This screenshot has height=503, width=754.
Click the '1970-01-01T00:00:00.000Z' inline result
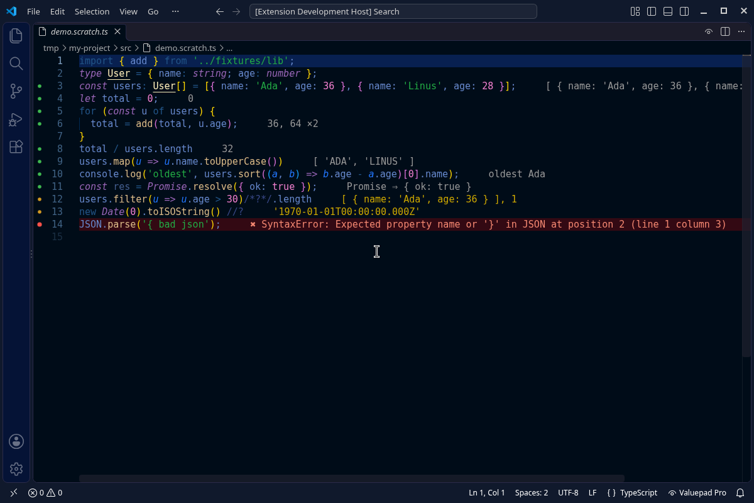point(346,211)
